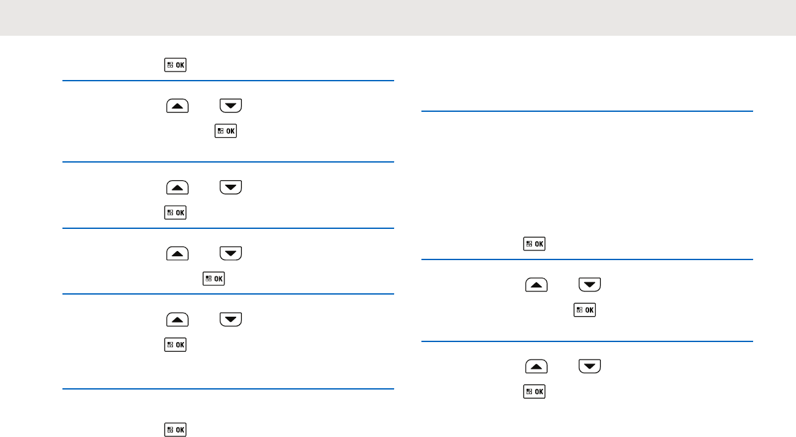796x437 pixels.
Task: Tap the second down arrow in left column
Action: (230, 187)
